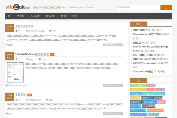The image size is (177, 118).
Task: Select the box-shadow (1) tag
Action: pyautogui.click(x=138, y=90)
